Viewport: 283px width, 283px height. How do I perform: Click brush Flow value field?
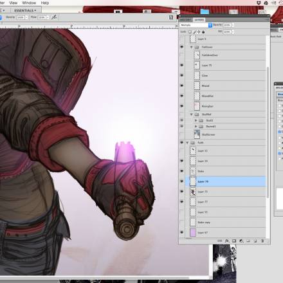(x=42, y=17)
